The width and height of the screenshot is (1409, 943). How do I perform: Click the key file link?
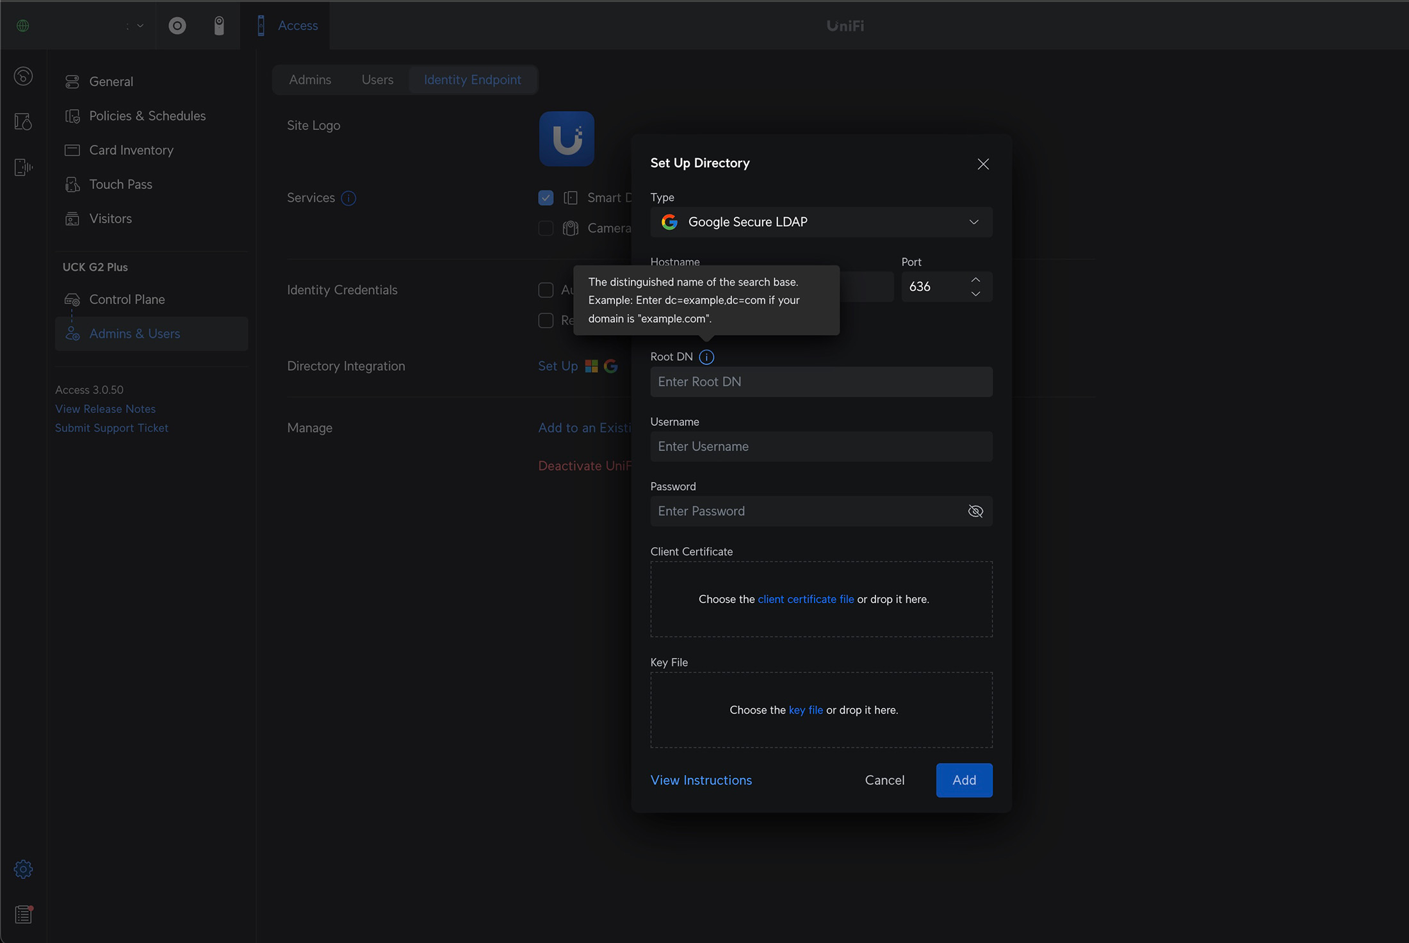pos(806,710)
